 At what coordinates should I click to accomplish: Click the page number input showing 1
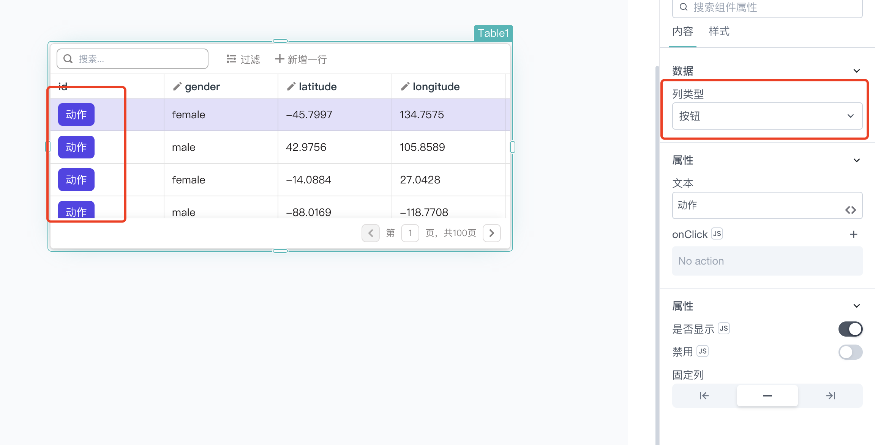[410, 233]
